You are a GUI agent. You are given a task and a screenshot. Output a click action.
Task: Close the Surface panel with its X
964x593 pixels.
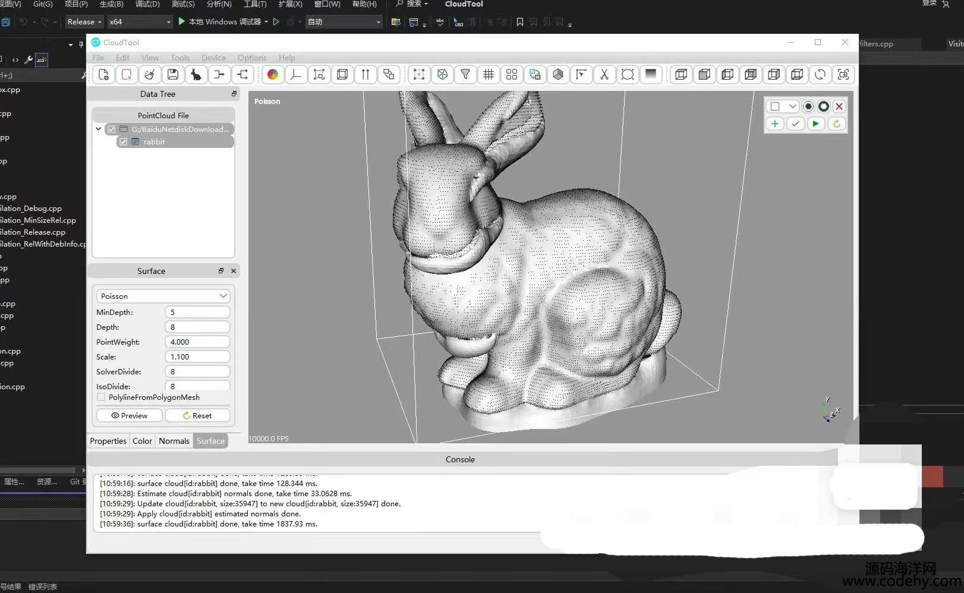234,271
